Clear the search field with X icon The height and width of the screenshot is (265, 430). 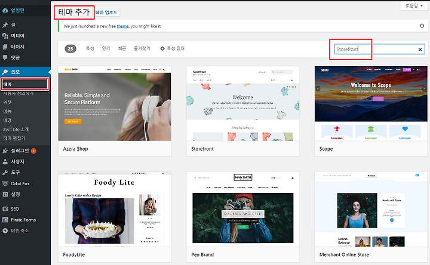420,49
